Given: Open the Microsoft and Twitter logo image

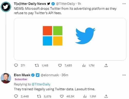Looking at the screenshot, I should (x=70, y=39).
